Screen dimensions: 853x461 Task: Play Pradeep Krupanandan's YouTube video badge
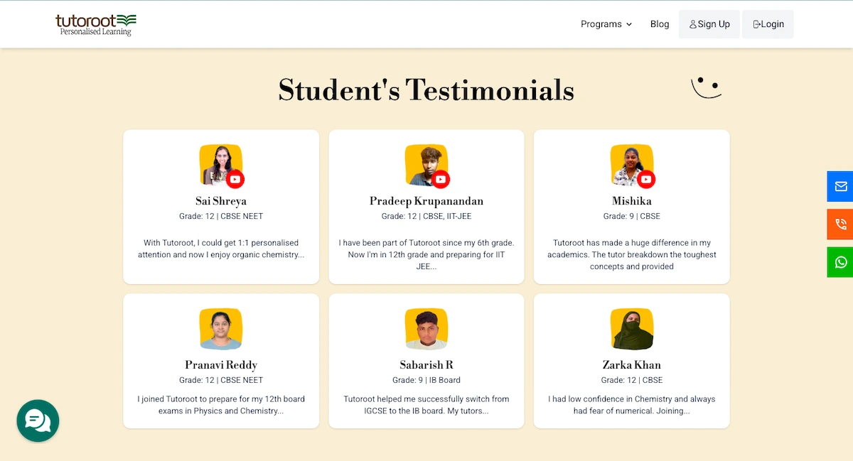441,179
